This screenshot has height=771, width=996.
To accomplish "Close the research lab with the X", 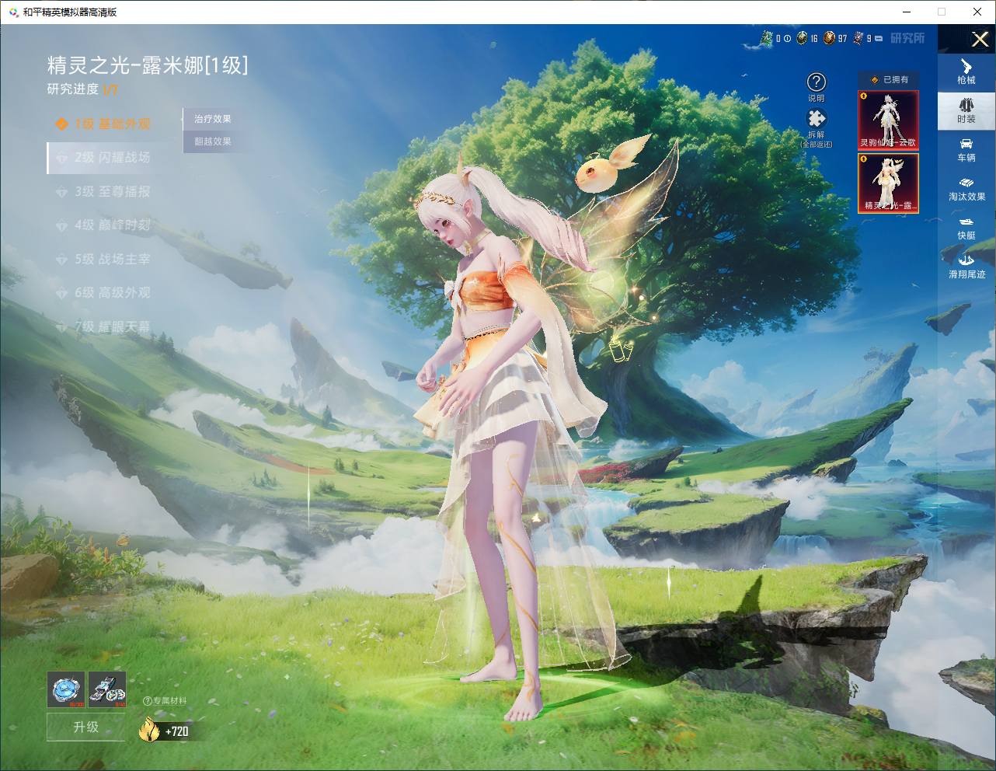I will pyautogui.click(x=980, y=39).
